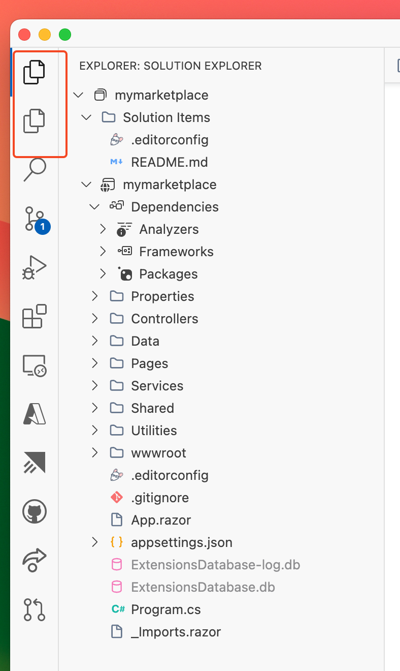This screenshot has height=671, width=400.
Task: Open the Azure sidebar panel
Action: coord(34,414)
